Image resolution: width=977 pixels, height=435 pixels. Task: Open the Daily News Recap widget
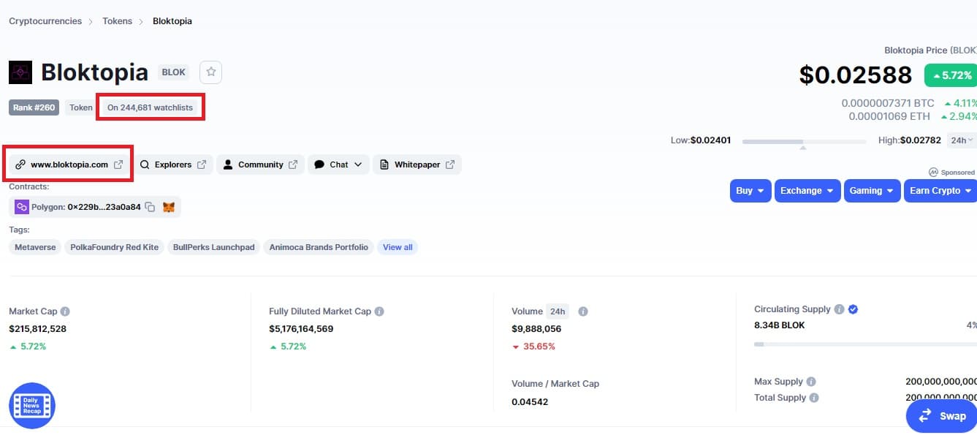click(x=32, y=406)
